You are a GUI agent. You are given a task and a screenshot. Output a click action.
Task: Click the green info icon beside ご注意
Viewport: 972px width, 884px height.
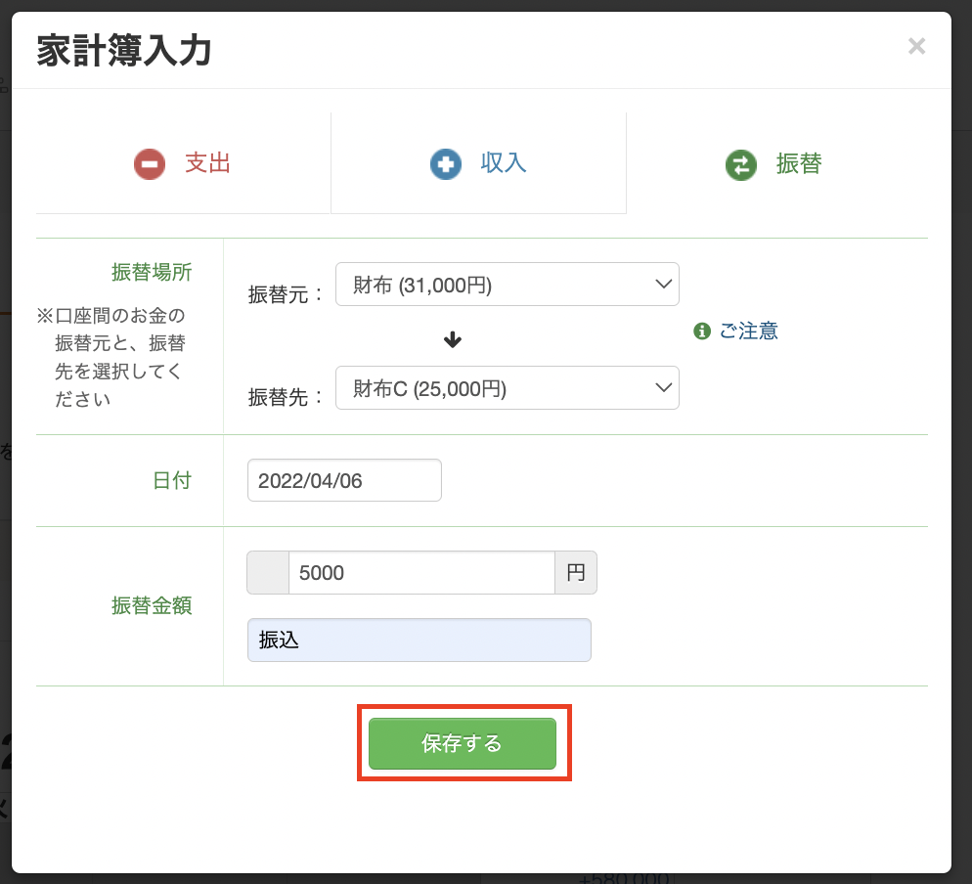702,331
